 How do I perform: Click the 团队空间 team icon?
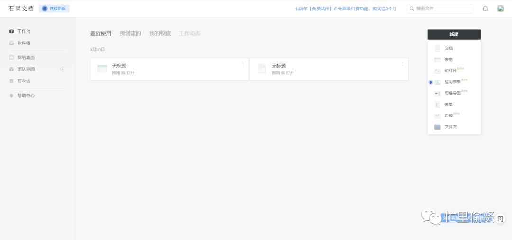point(11,69)
